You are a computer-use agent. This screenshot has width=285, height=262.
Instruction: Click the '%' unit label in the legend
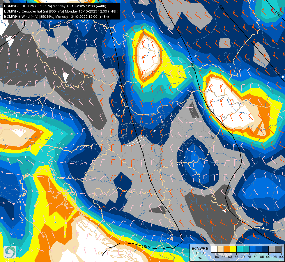200,258
